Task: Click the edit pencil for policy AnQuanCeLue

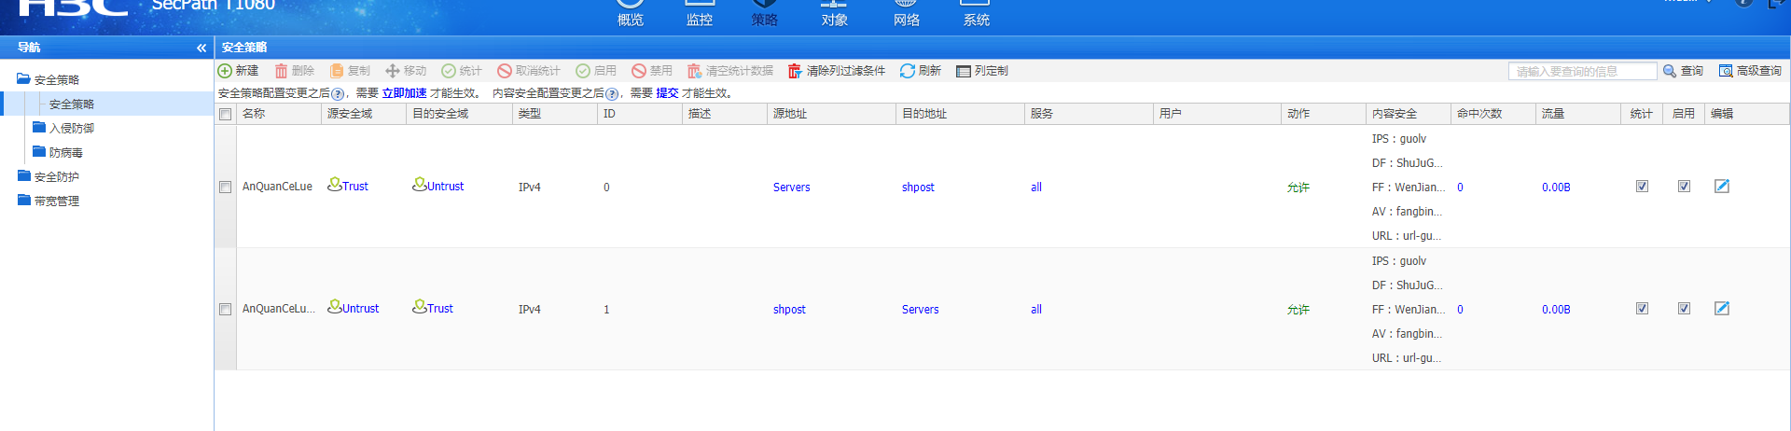Action: click(1722, 187)
